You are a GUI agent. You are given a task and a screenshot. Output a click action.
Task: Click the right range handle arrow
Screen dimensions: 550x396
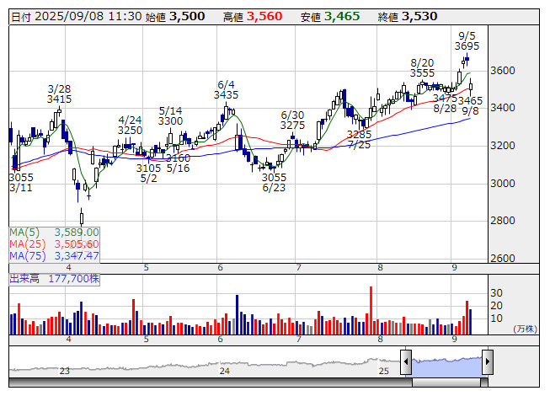pos(488,361)
